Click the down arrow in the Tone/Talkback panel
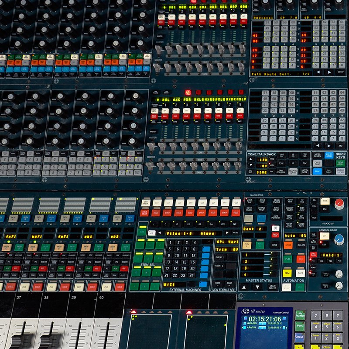The height and width of the screenshot is (349, 349). click(x=250, y=165)
